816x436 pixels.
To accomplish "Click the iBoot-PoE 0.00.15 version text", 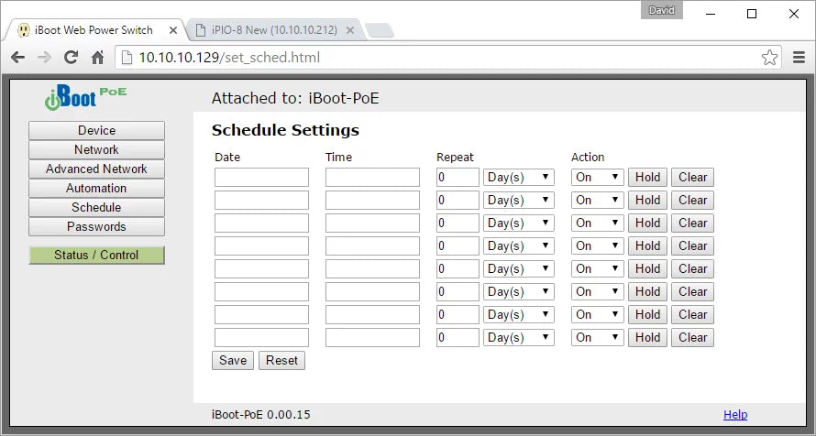I will click(260, 415).
